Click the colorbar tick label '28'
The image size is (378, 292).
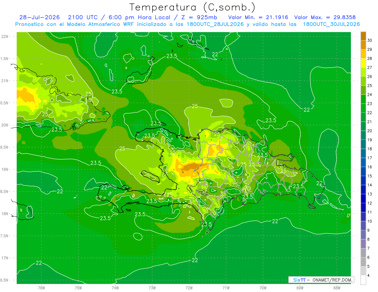370,58
